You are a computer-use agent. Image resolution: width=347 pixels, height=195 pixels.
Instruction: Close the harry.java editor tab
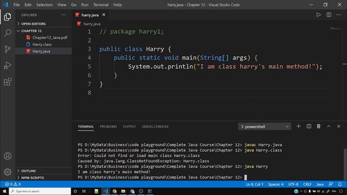tap(104, 15)
